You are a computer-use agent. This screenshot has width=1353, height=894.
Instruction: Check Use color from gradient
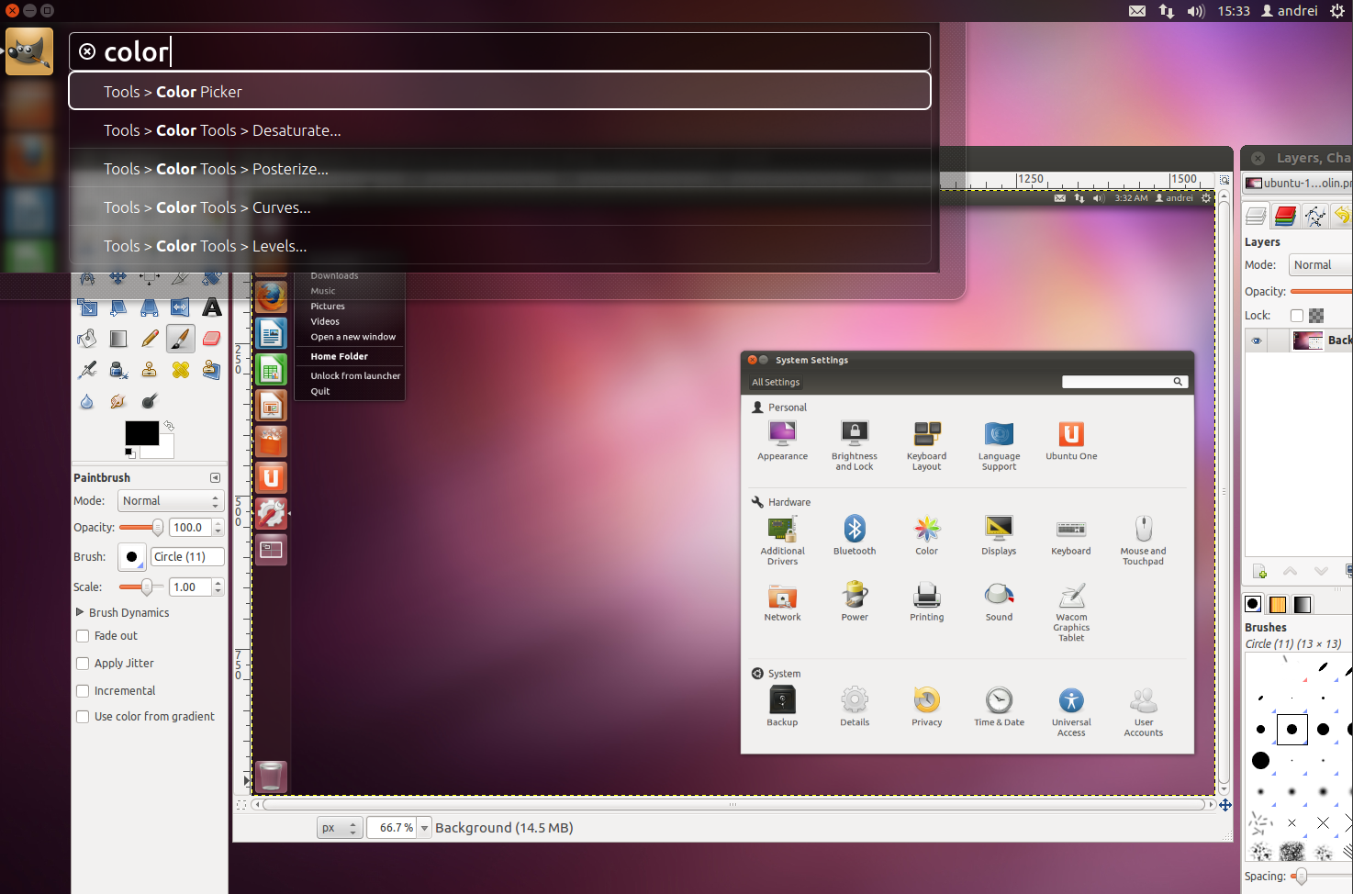point(83,716)
